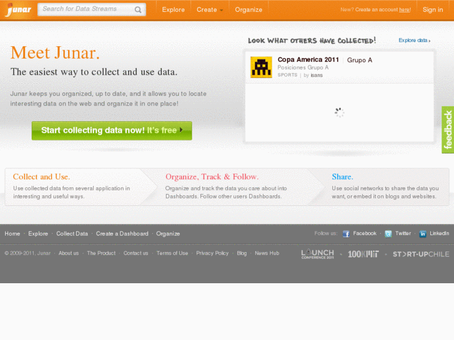
Task: Open Create a Dashboard footer link
Action: tap(122, 233)
